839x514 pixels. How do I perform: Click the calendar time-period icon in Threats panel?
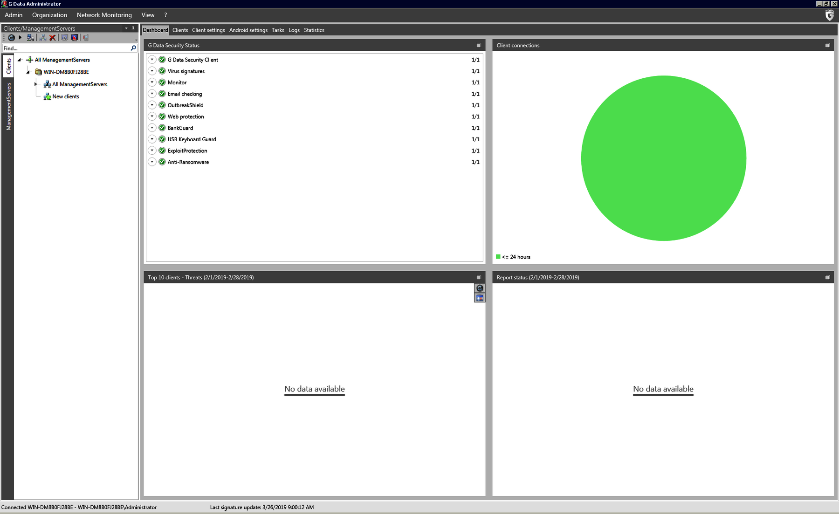point(480,298)
